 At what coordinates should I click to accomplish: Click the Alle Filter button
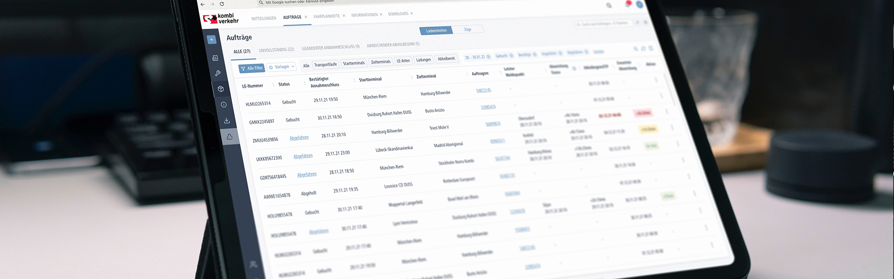coord(251,68)
